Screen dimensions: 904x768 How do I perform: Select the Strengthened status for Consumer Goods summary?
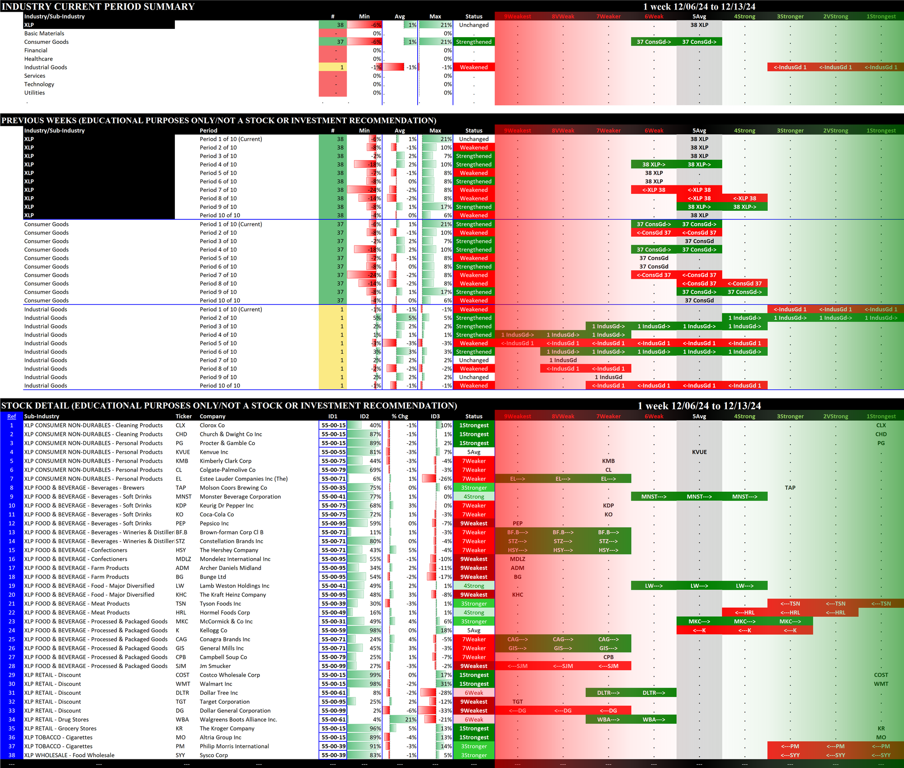pos(474,42)
